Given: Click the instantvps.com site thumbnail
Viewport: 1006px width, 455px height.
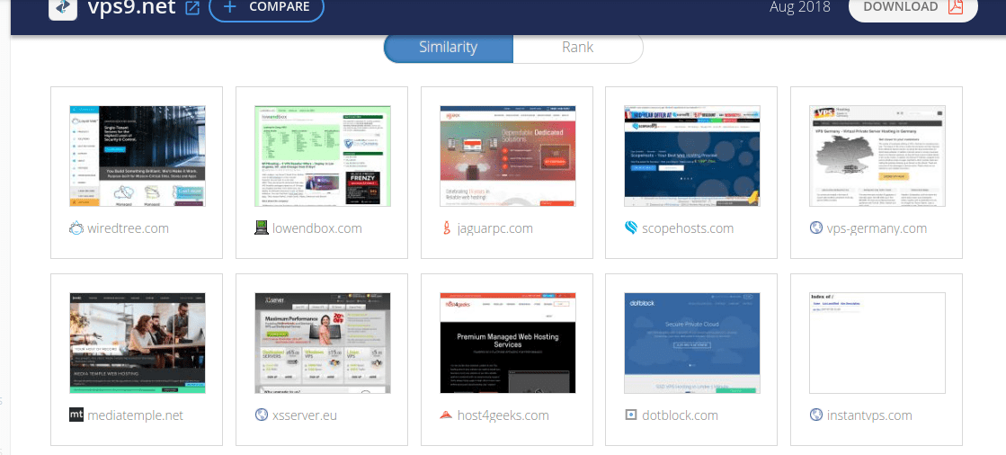Looking at the screenshot, I should (x=877, y=343).
